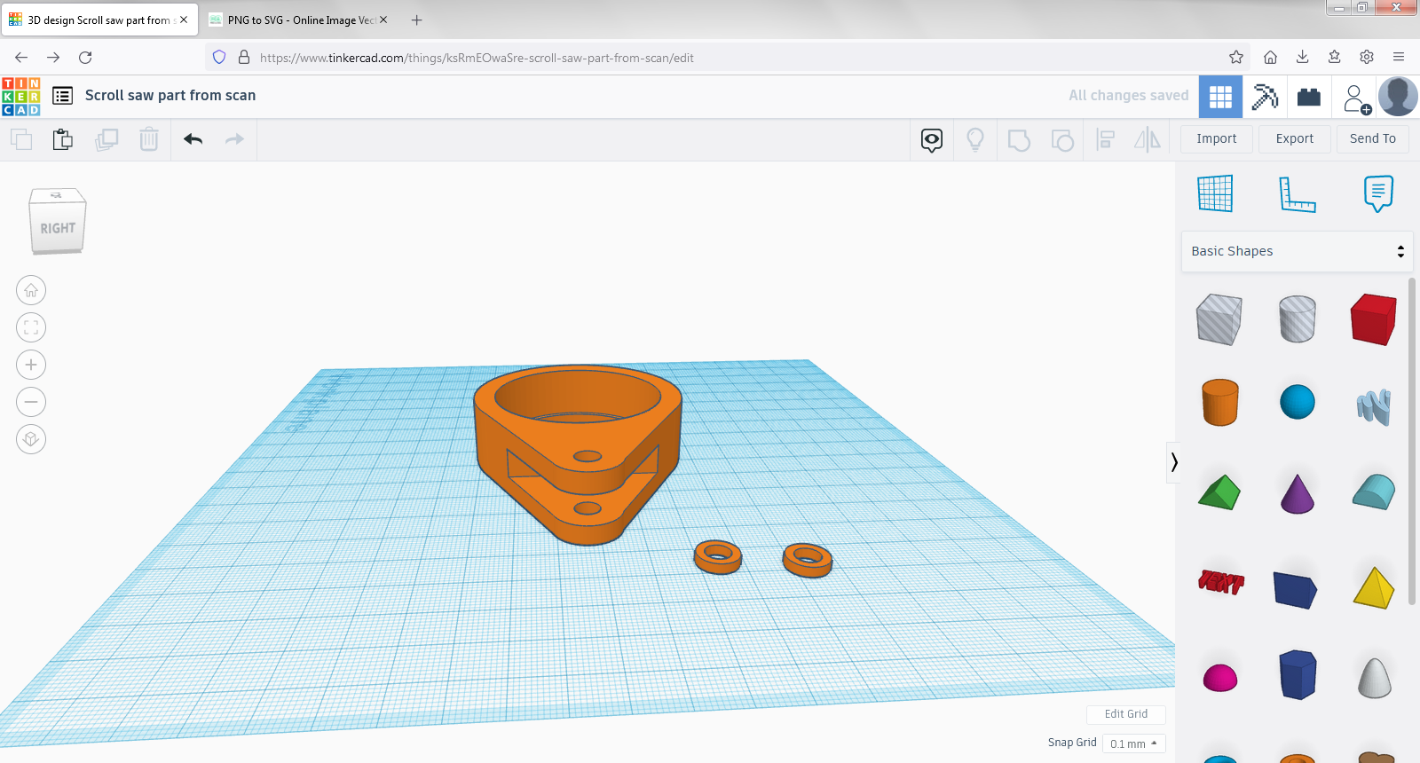
Task: Click the Delete trash icon
Action: click(x=149, y=139)
